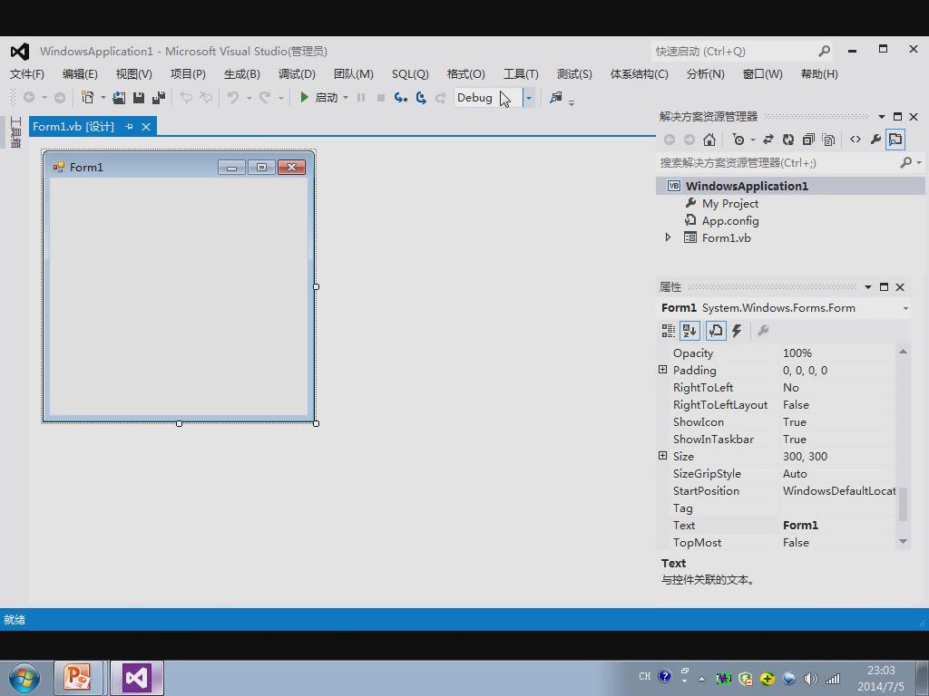Screen dimensions: 929x696
Task: Open the 属性 panel window options dropdown
Action: 868,287
